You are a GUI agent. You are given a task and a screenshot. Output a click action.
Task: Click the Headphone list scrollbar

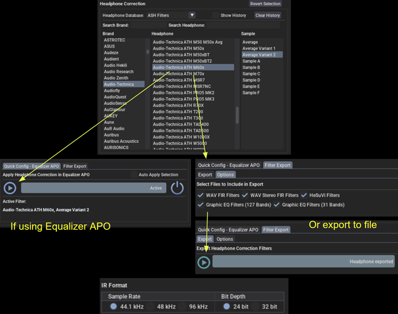(237, 115)
